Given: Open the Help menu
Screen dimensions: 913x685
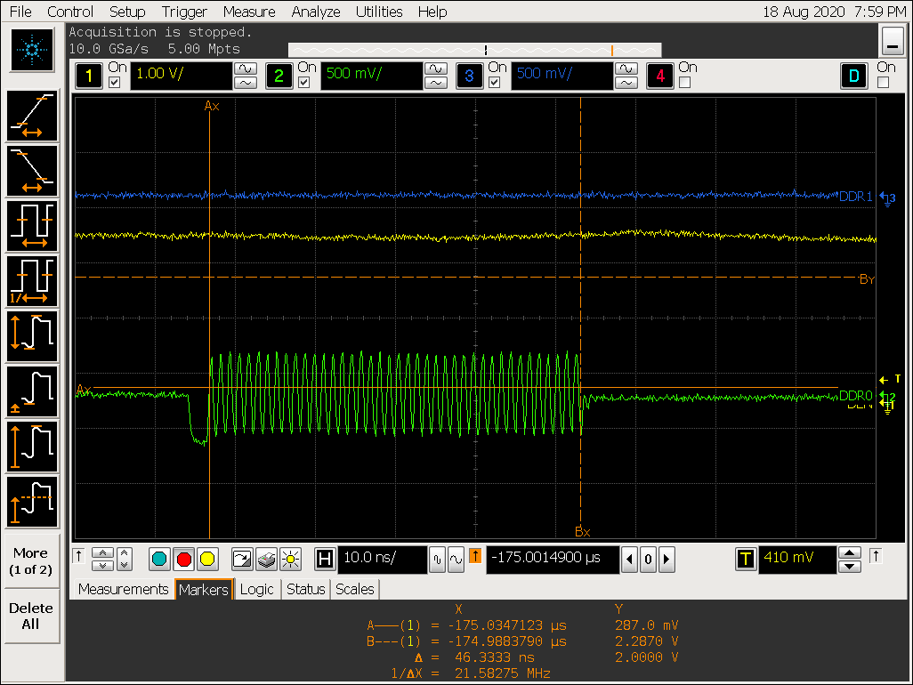Looking at the screenshot, I should [x=432, y=12].
